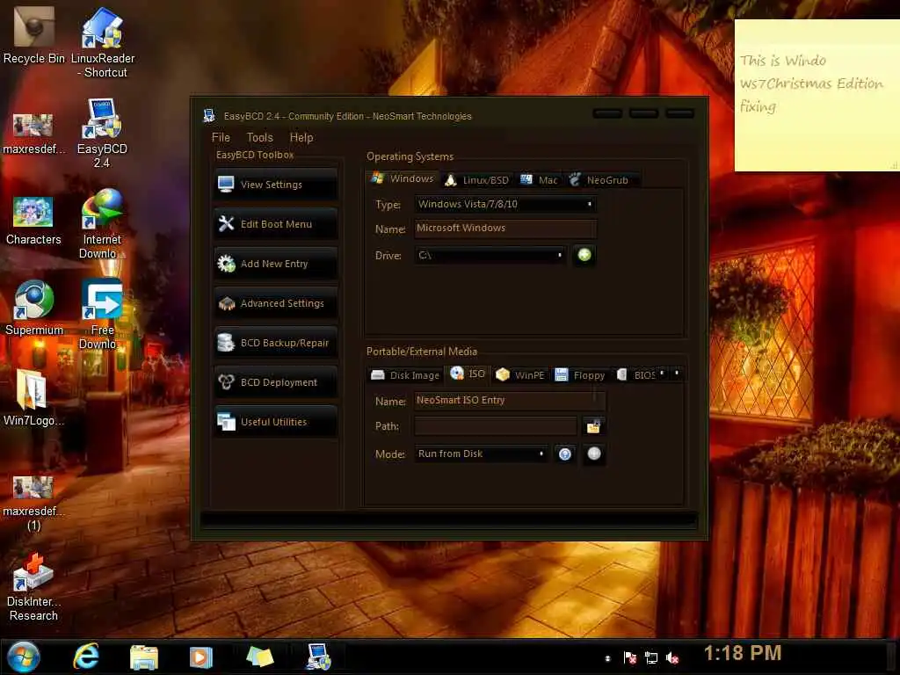Image resolution: width=900 pixels, height=675 pixels.
Task: Switch to the Mac tab
Action: pos(539,180)
